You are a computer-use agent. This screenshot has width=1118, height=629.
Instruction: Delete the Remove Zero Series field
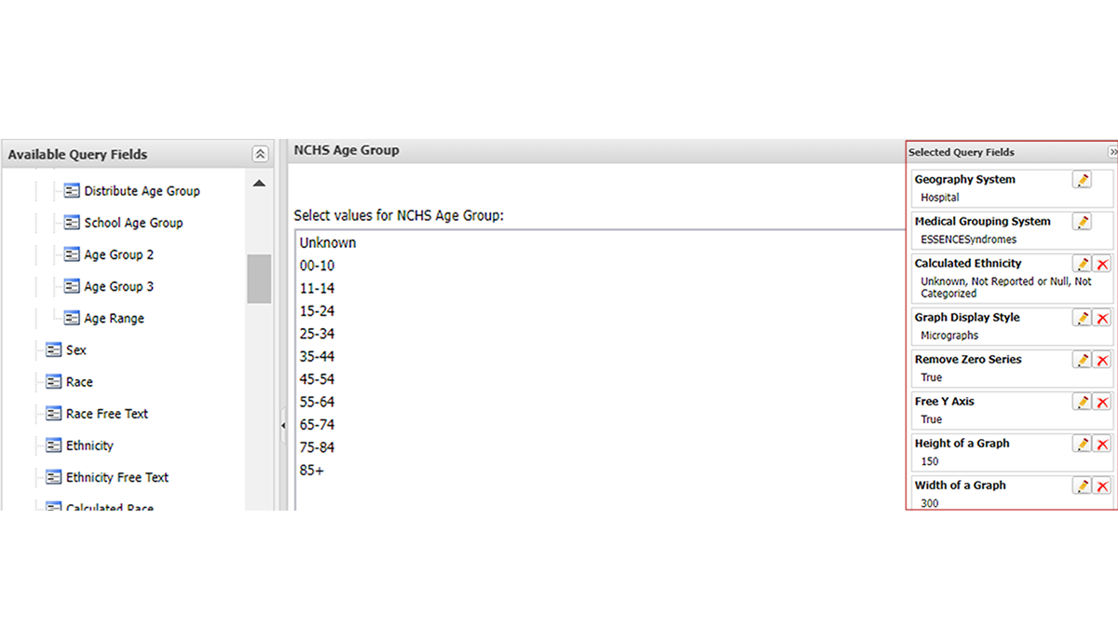point(1102,360)
